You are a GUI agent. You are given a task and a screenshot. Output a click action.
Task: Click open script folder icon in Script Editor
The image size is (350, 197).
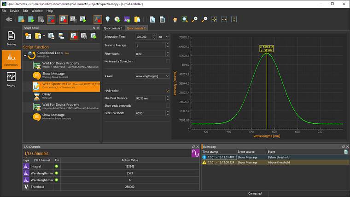pos(38,36)
